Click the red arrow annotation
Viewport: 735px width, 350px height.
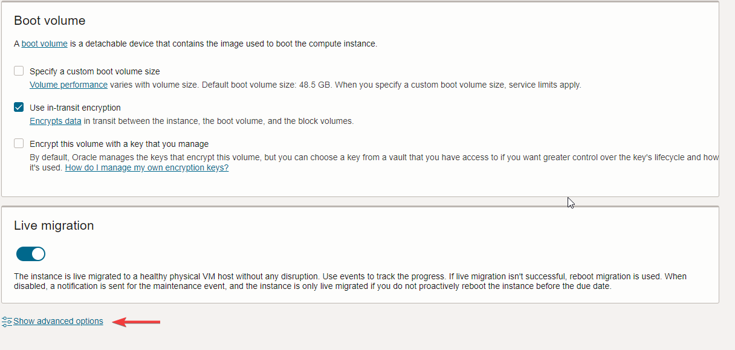(x=138, y=322)
